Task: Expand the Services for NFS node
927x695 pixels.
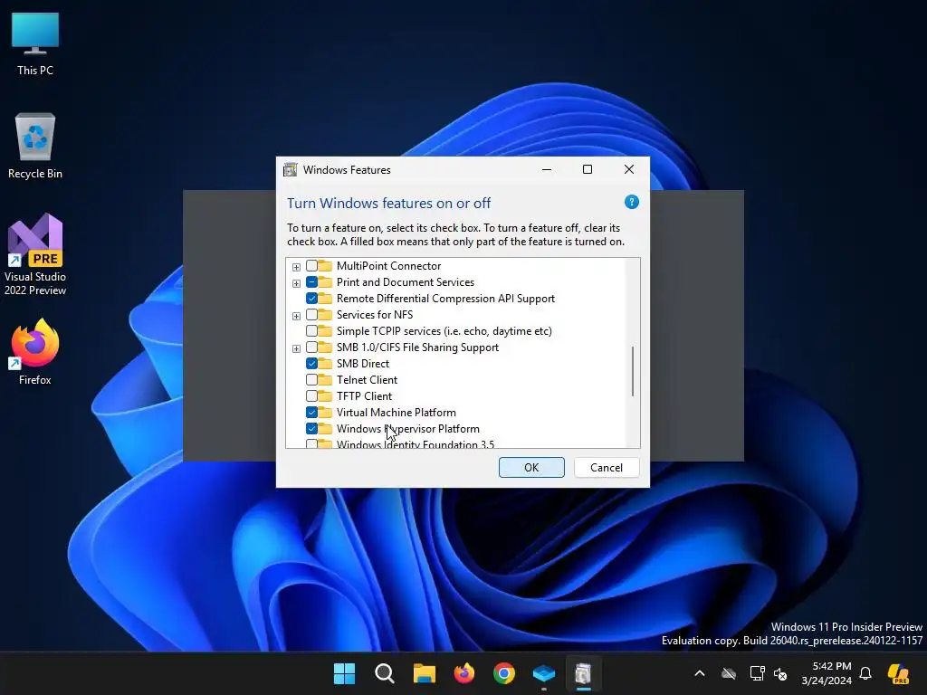Action: click(x=296, y=316)
